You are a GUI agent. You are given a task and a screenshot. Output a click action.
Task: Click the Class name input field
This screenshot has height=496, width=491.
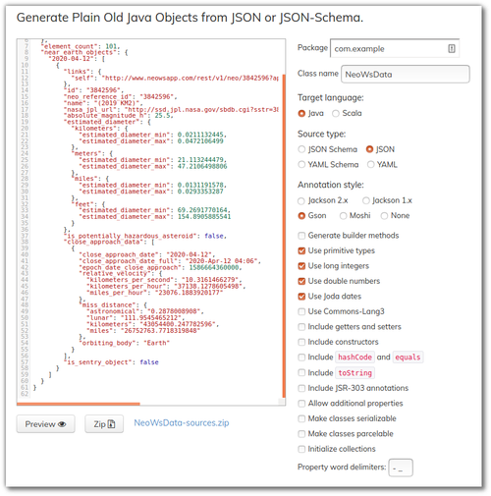406,75
